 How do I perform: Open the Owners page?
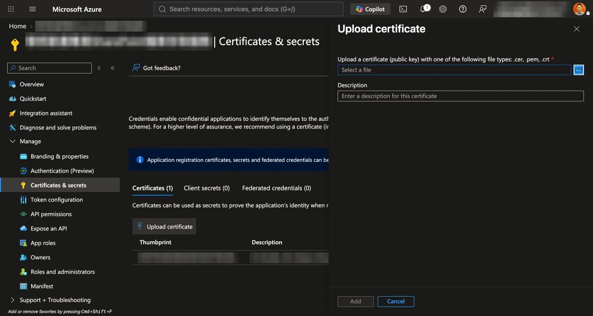click(x=41, y=257)
